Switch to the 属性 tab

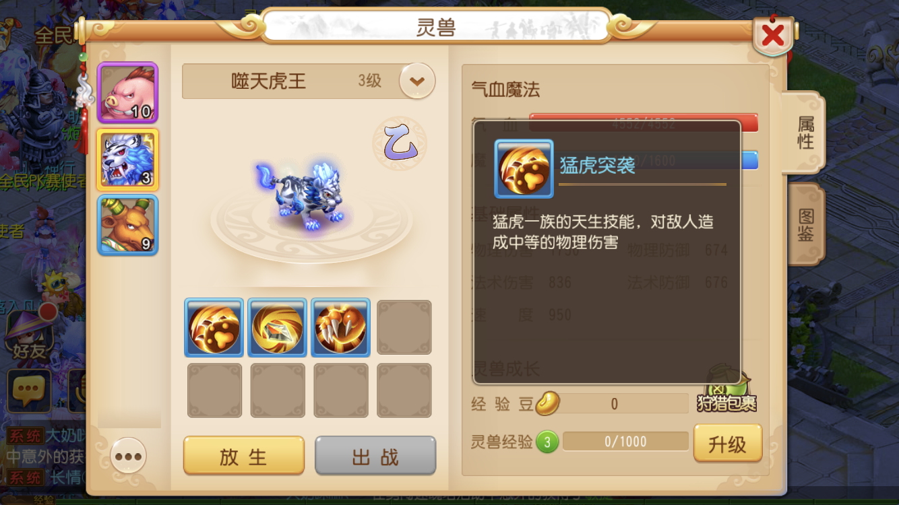pyautogui.click(x=805, y=133)
